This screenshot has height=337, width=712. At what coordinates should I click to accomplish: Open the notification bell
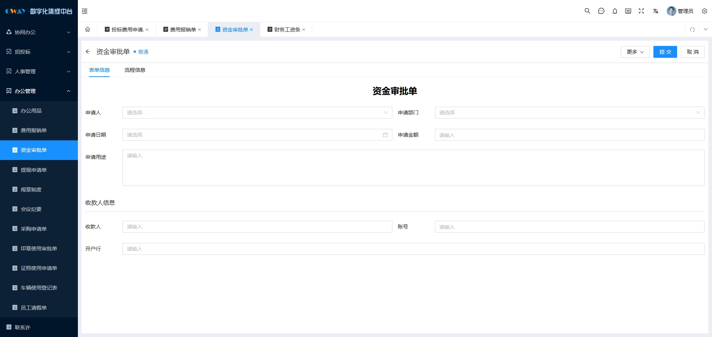coord(615,11)
